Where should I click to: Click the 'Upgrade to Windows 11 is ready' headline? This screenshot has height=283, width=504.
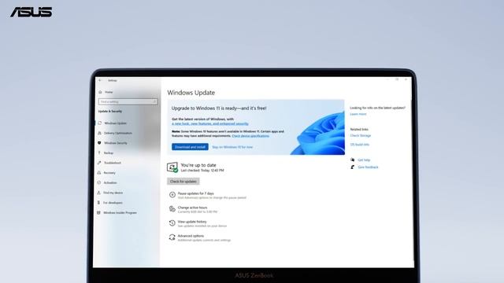(x=219, y=108)
